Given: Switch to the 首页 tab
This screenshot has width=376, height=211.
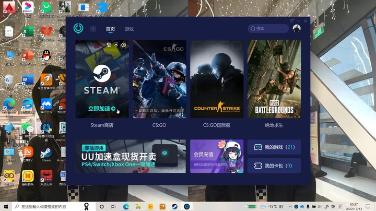Looking at the screenshot, I should pos(110,29).
